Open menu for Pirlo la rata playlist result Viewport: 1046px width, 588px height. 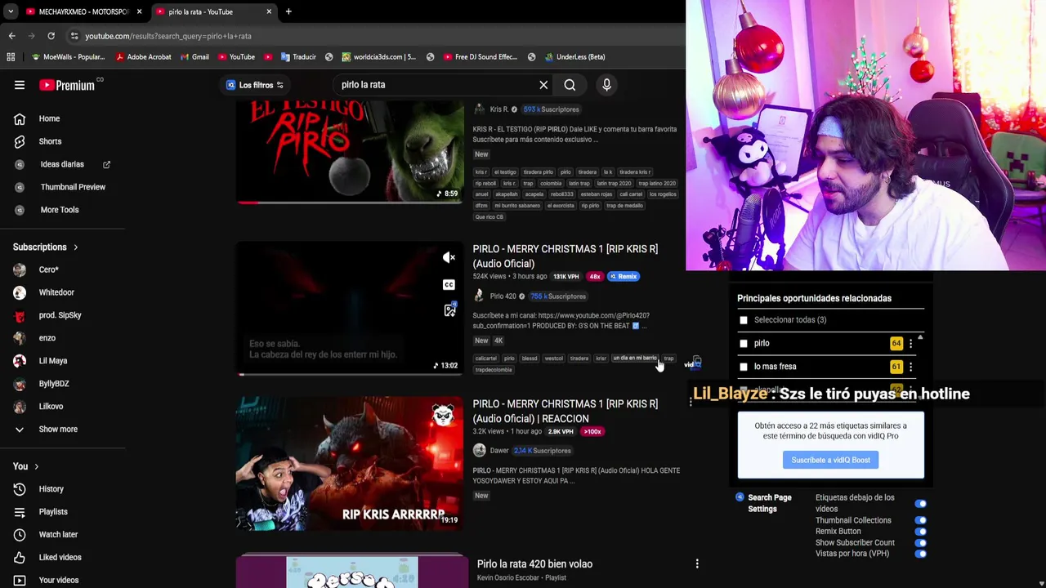click(x=697, y=563)
